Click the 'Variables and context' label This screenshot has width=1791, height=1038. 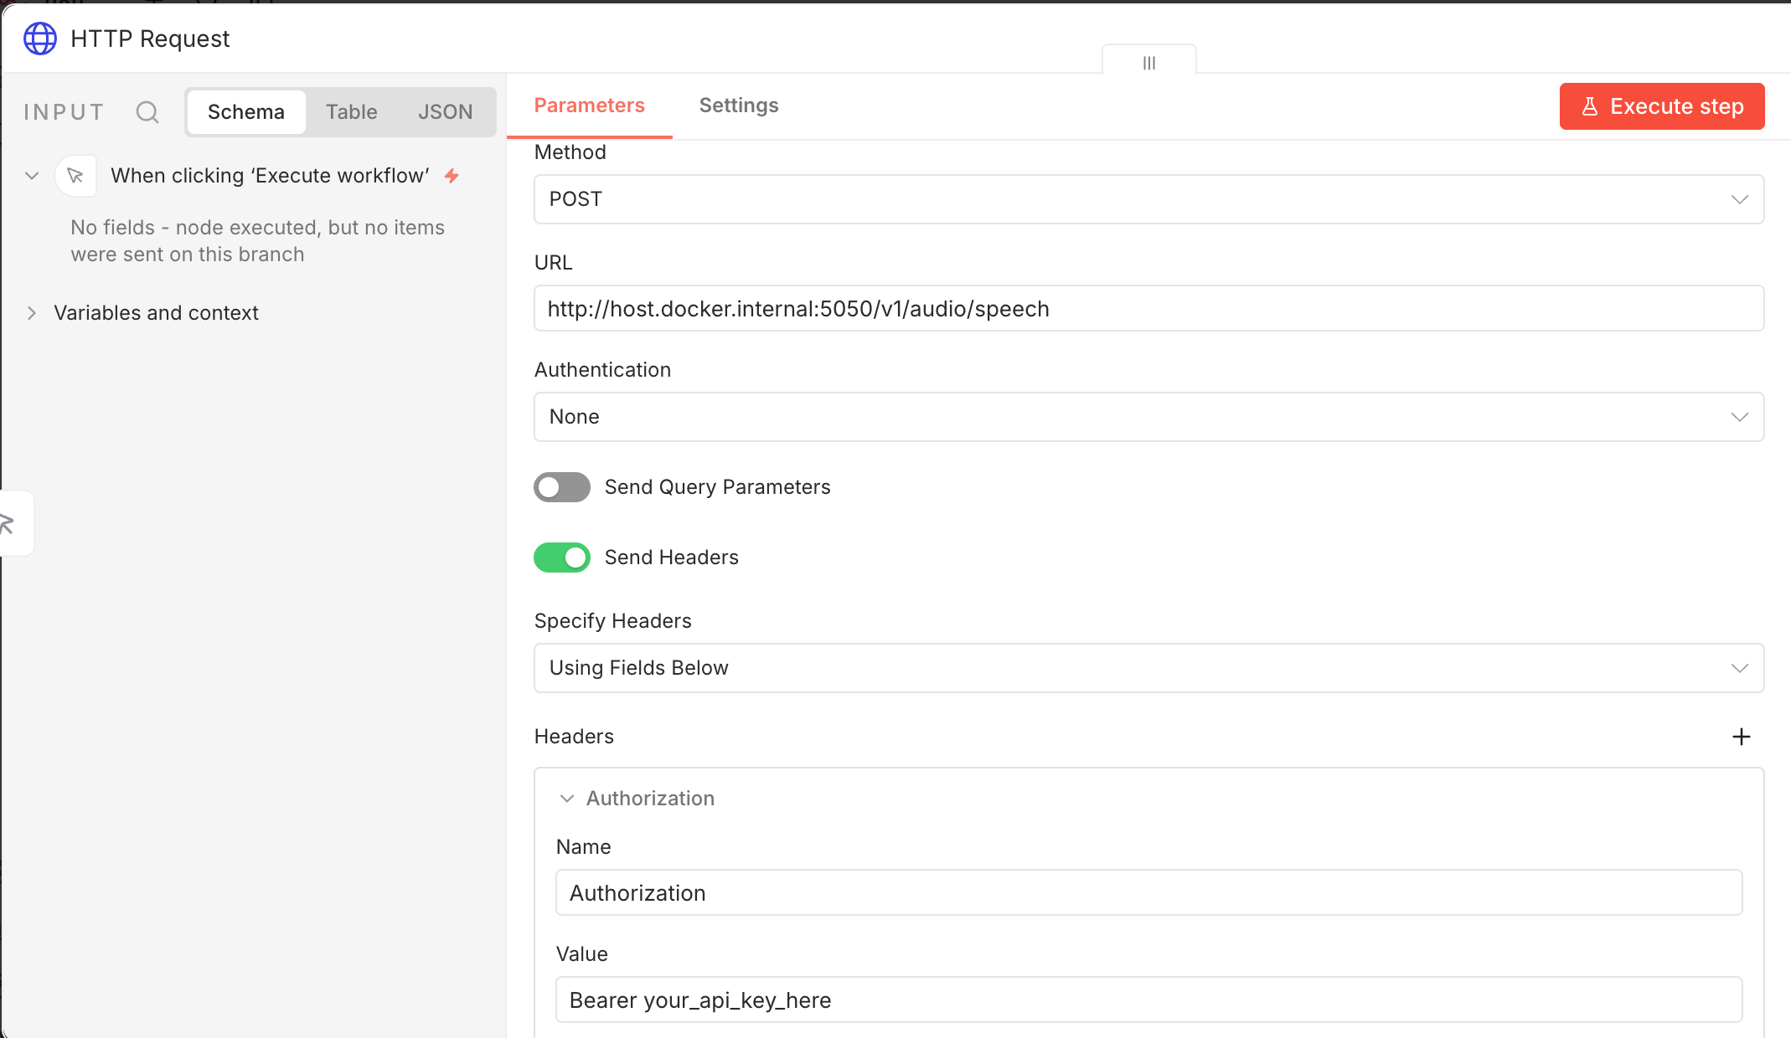click(x=157, y=313)
